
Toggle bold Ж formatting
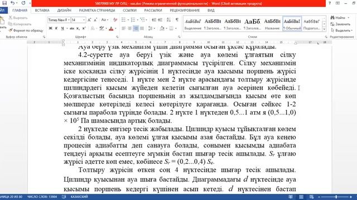click(x=51, y=28)
